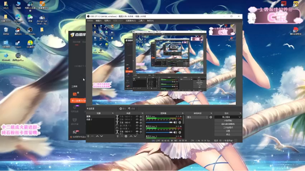
Task: Click the 开始录制 start recording button
Action: click(228, 120)
